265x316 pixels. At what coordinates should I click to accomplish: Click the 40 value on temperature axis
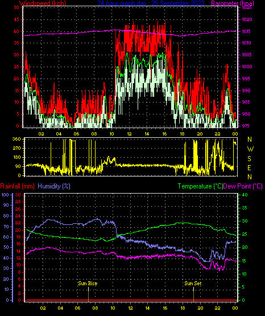pyautogui.click(x=245, y=195)
